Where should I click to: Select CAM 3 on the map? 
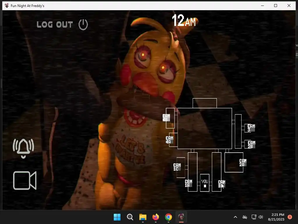251,128
